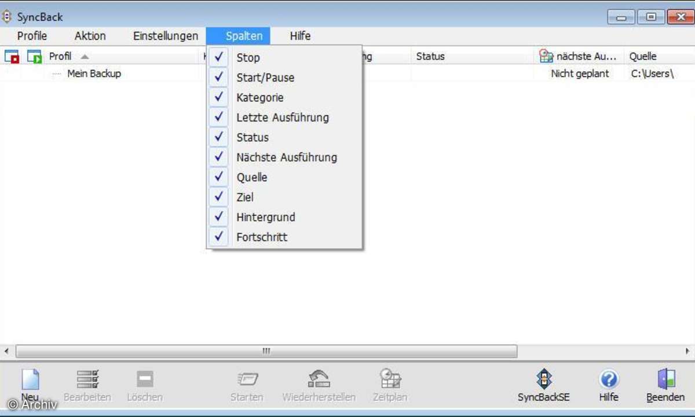Click the Hilfe question mark icon
695x417 pixels.
click(608, 379)
